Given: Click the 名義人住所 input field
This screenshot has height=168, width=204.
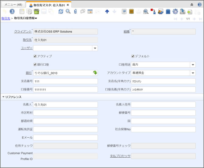Looking at the screenshot, I should click(163, 105).
